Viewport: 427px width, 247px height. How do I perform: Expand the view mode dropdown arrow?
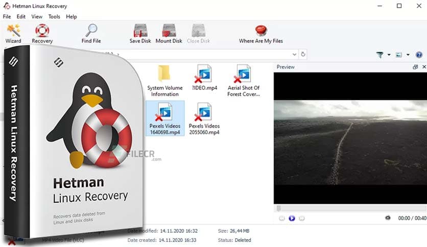[408, 55]
